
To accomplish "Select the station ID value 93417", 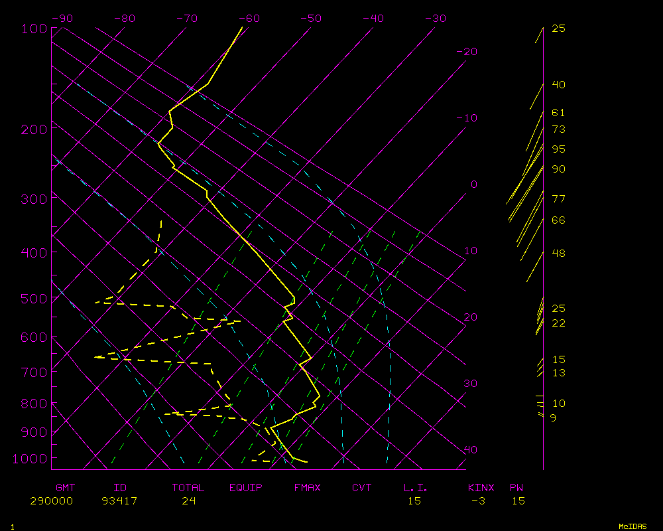I will point(119,501).
